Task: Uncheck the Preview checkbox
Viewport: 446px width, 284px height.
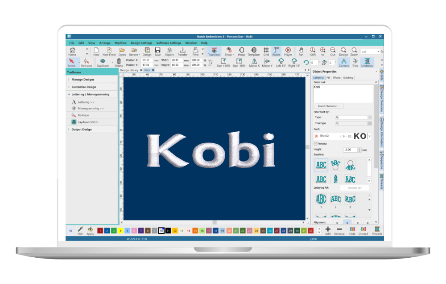Action: click(x=316, y=144)
